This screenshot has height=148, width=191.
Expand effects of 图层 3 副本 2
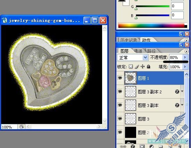pos(182,91)
